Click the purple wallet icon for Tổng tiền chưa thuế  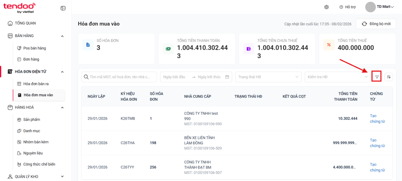[248, 49]
